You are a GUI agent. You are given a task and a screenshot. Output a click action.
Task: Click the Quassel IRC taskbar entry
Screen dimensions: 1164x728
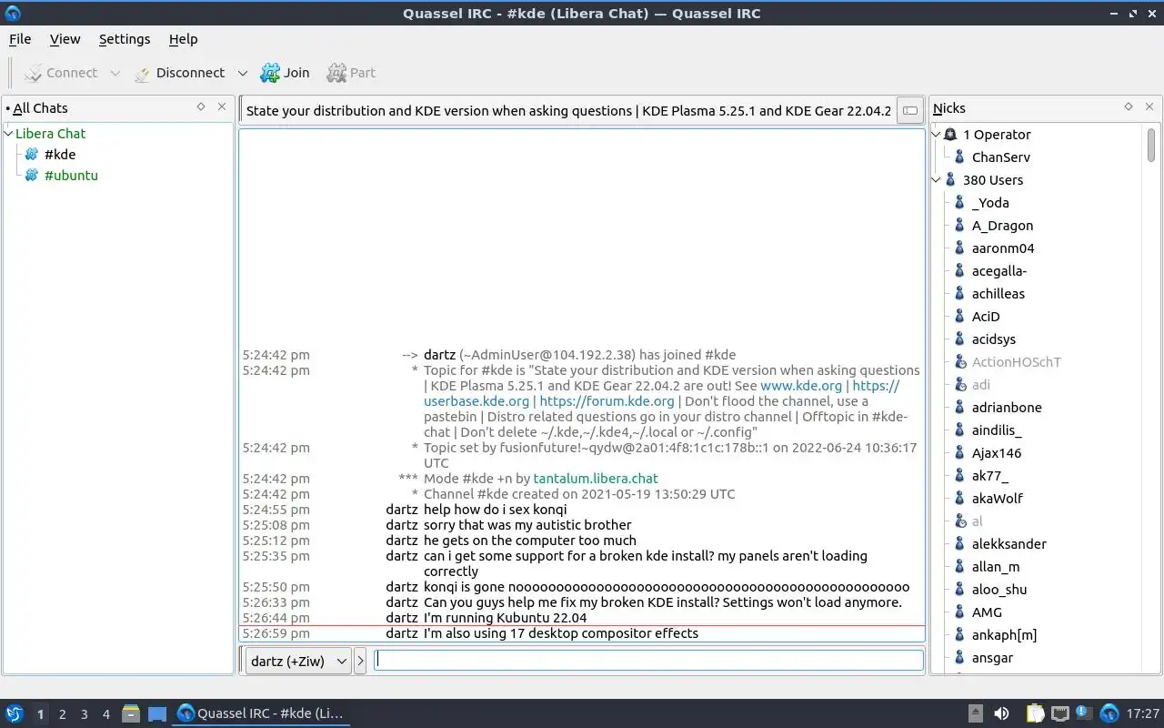coord(261,713)
